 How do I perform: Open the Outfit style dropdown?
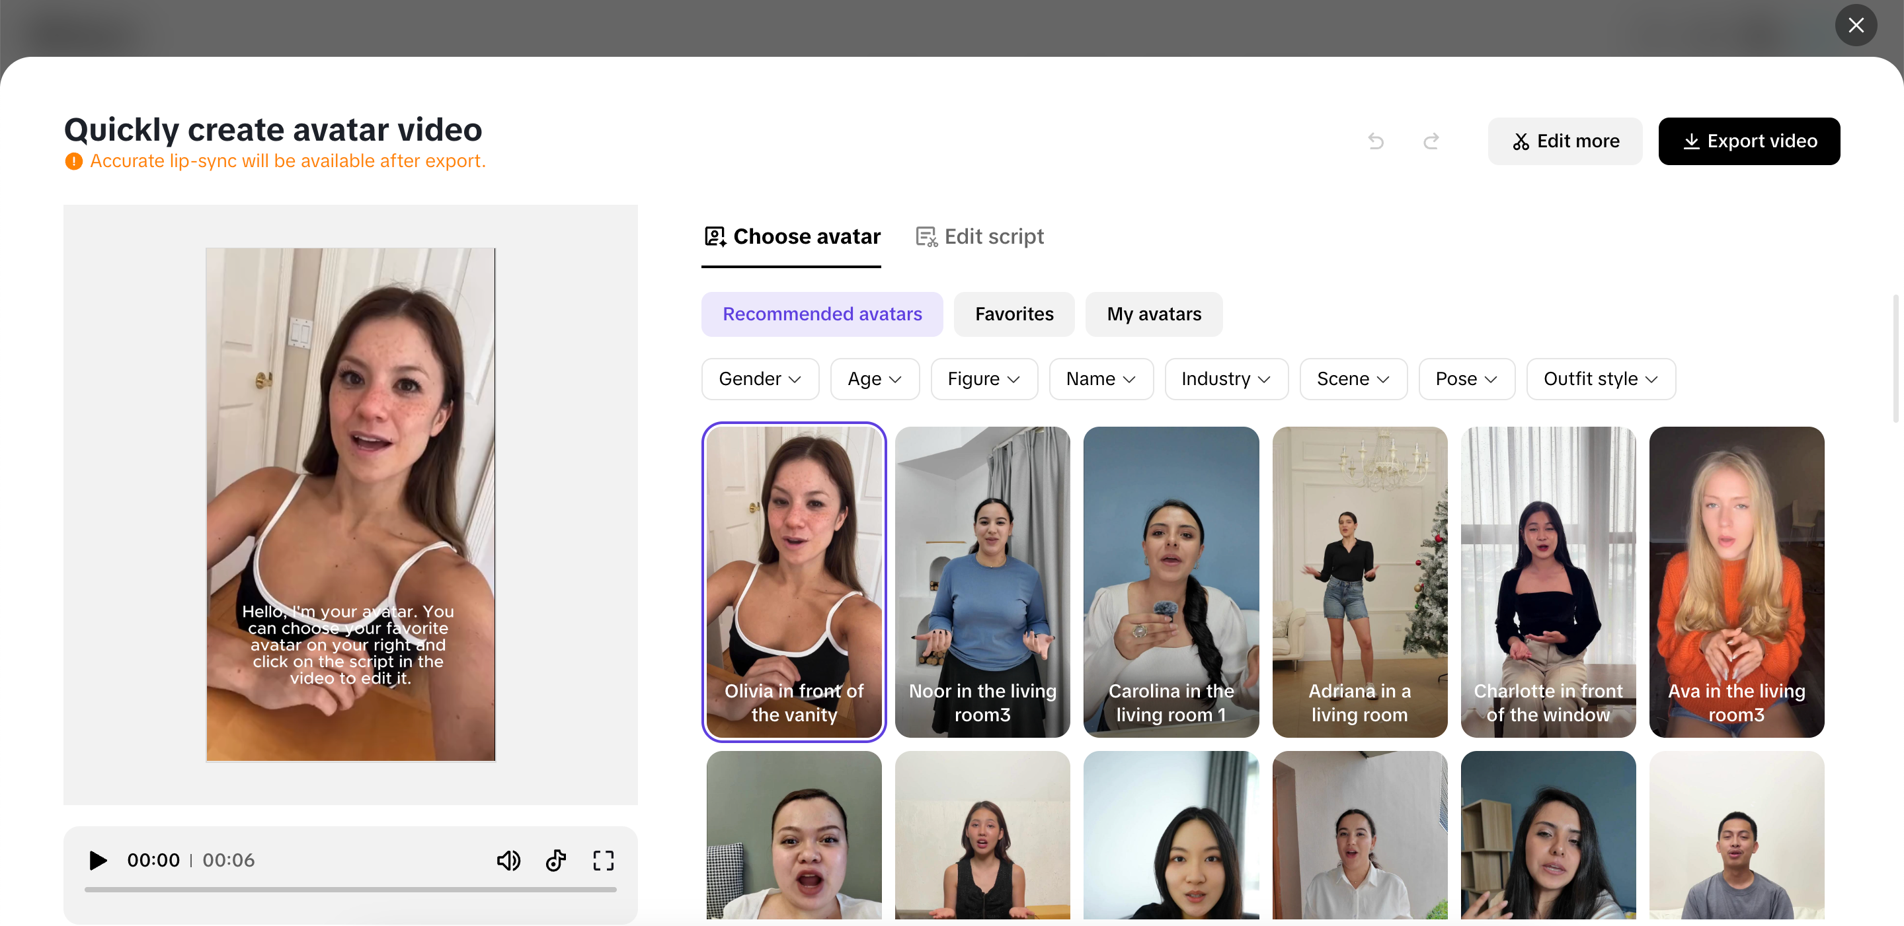[x=1600, y=378]
